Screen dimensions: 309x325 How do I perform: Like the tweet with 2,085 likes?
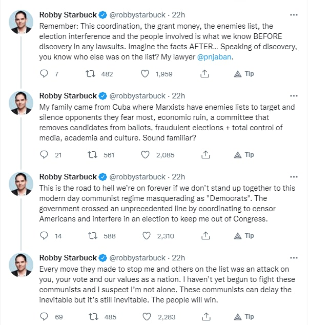(145, 155)
